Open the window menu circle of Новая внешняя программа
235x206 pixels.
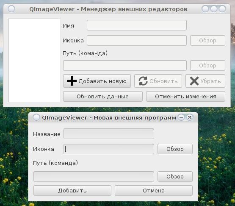click(36, 117)
